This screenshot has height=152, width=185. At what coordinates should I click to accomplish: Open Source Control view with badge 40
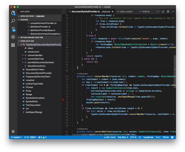(x=13, y=29)
